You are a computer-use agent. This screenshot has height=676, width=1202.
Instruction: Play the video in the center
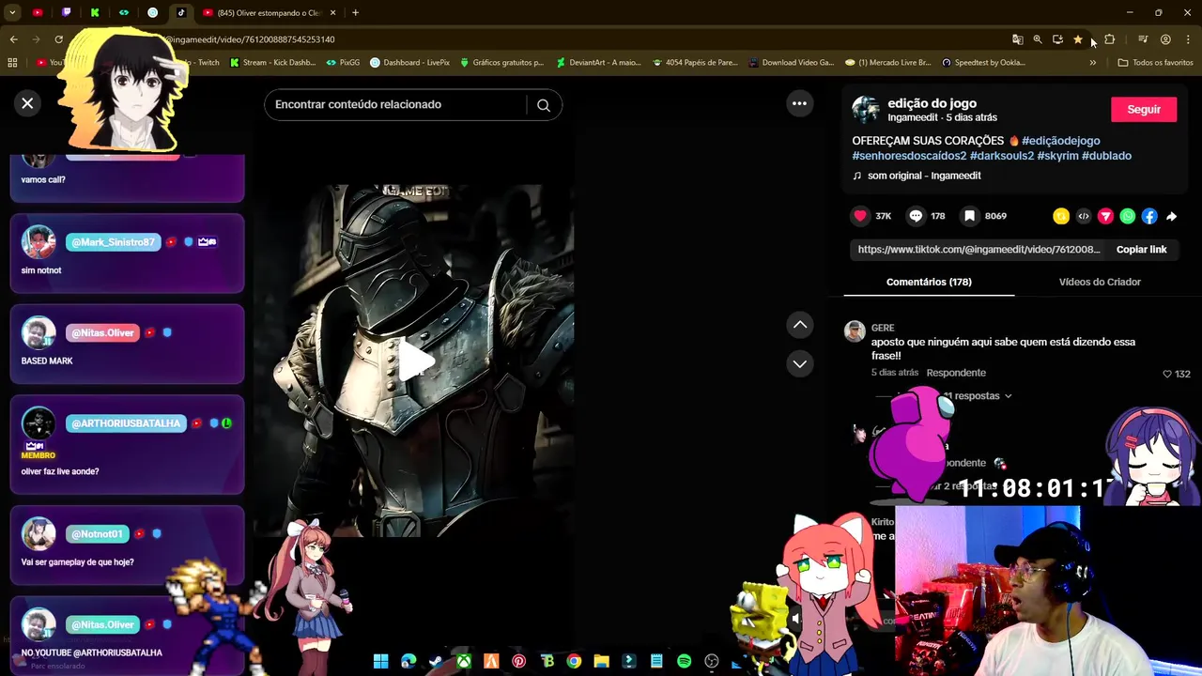(418, 361)
